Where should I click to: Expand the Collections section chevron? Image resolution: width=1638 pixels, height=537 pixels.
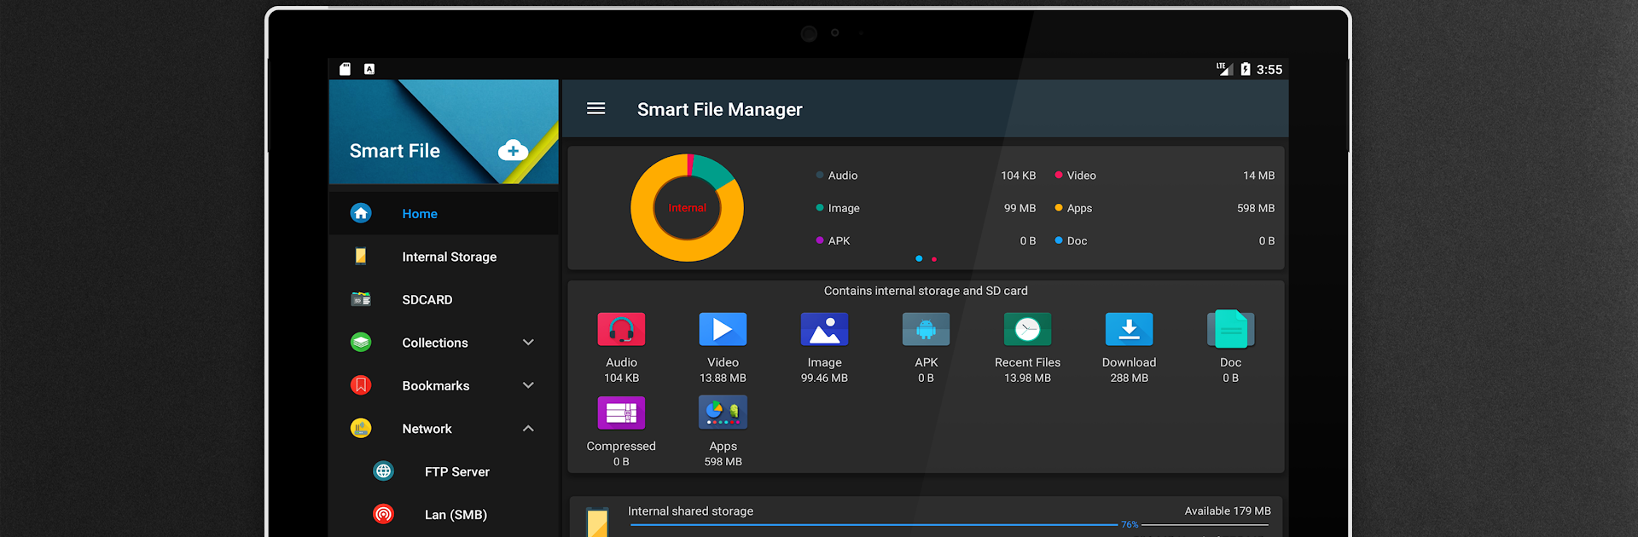click(528, 342)
